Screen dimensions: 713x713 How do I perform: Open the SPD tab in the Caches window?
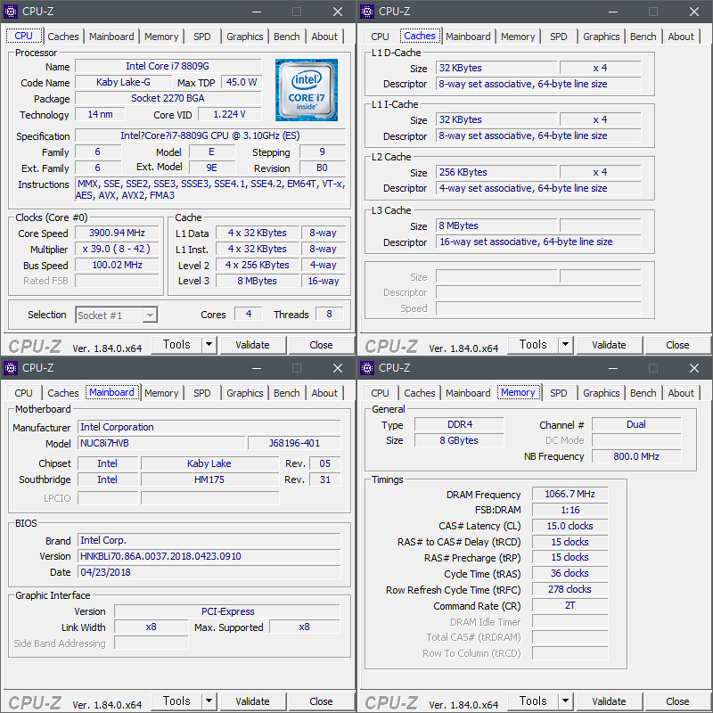[x=559, y=37]
